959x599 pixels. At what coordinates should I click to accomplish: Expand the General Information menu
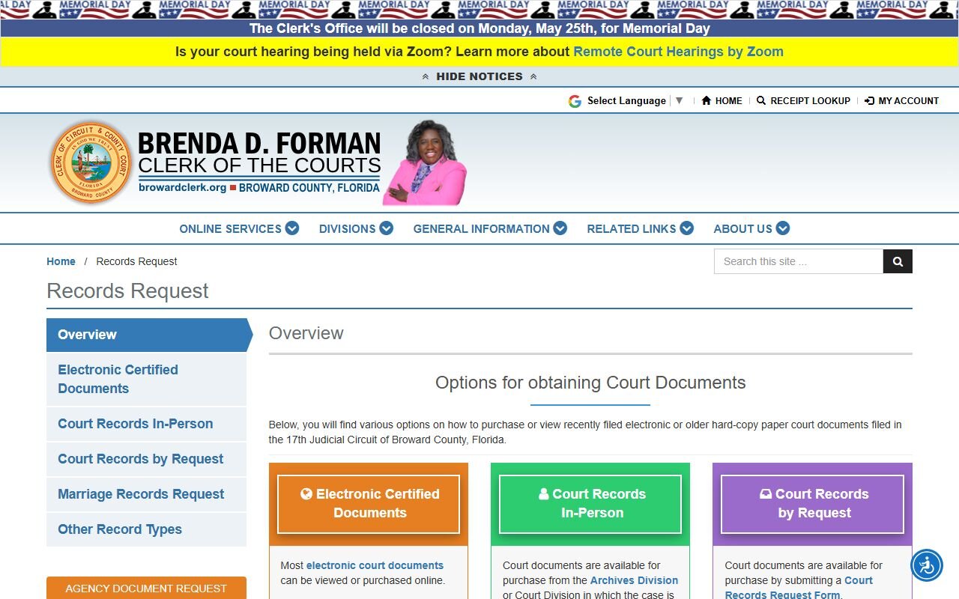[490, 228]
